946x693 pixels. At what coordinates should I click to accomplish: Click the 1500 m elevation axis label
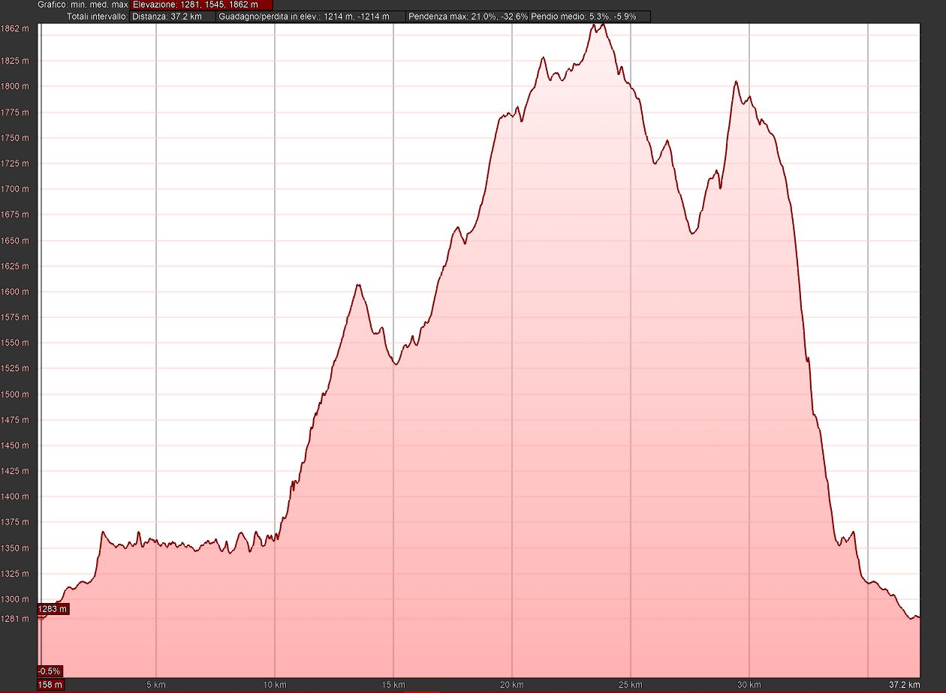(x=15, y=394)
